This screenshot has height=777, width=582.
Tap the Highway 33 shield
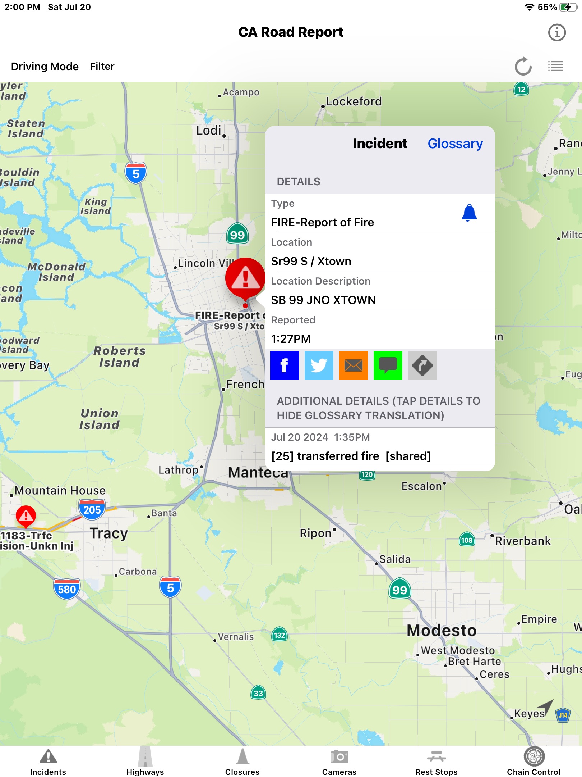click(x=258, y=693)
